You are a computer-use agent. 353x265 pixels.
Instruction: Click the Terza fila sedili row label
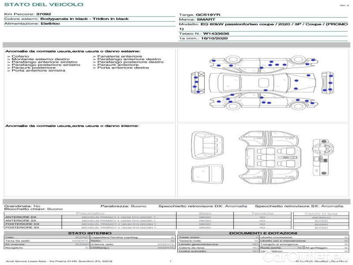[x=18, y=241]
